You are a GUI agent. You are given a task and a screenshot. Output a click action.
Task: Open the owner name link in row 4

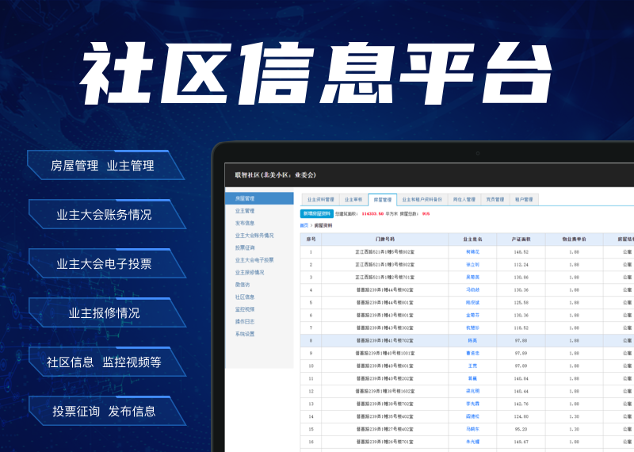click(472, 289)
